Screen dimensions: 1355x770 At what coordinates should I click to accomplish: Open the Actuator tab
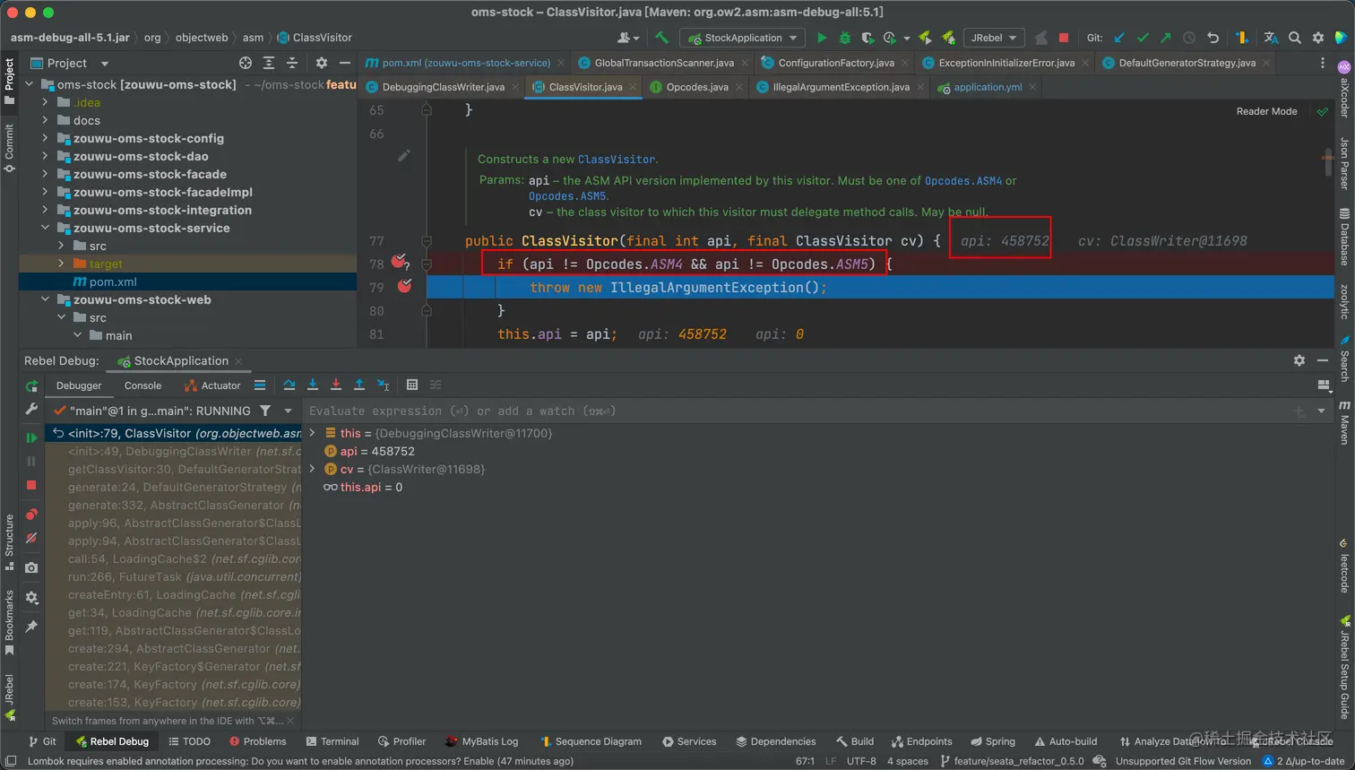212,385
